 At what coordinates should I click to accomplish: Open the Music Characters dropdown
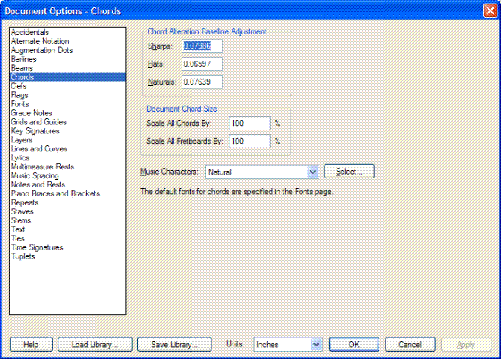pos(313,172)
